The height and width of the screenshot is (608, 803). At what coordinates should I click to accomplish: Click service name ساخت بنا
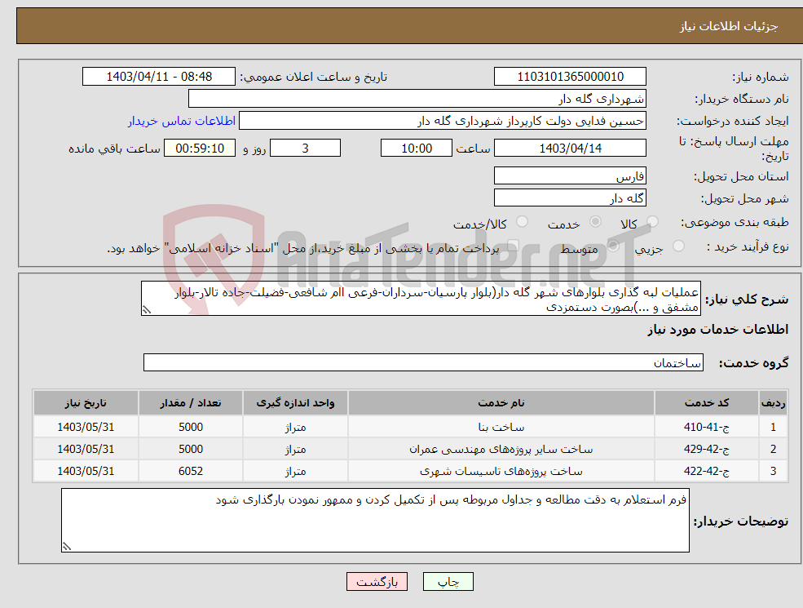[501, 427]
